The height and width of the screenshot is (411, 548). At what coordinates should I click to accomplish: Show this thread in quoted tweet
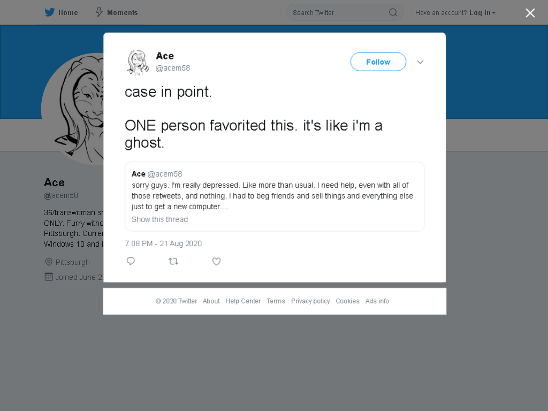click(x=159, y=219)
